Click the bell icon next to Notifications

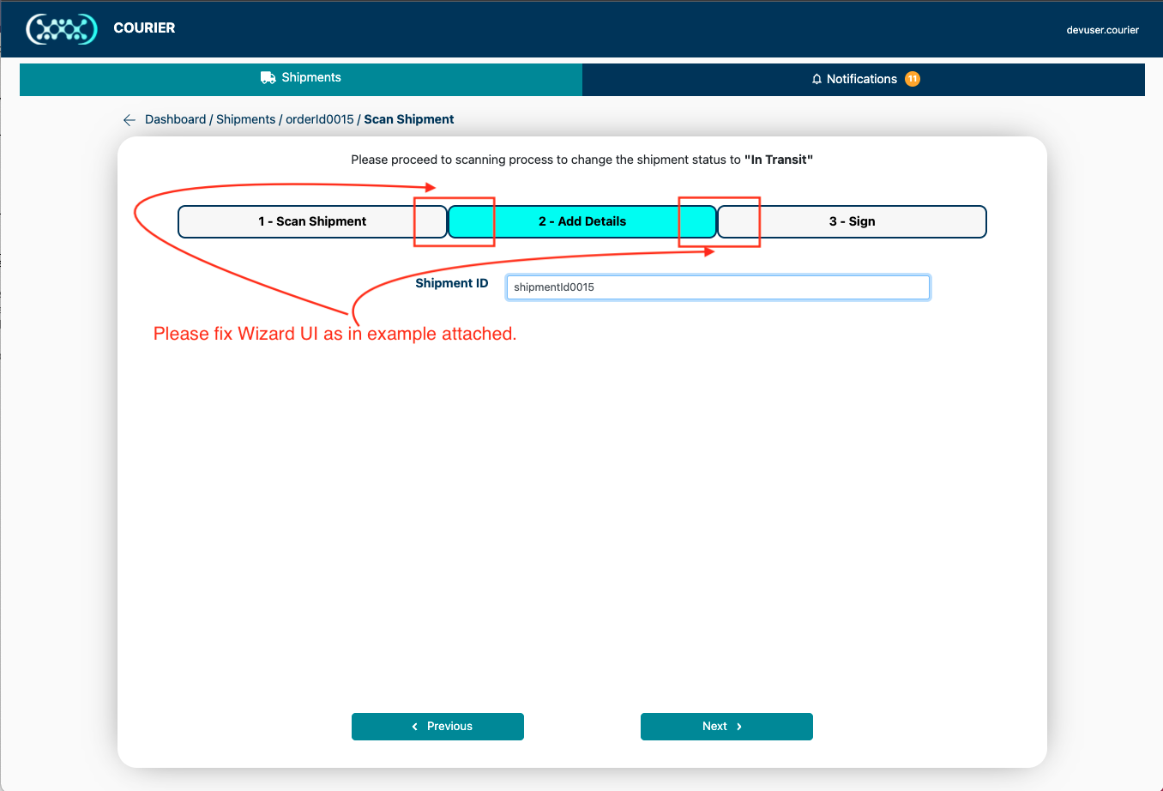[x=816, y=78]
